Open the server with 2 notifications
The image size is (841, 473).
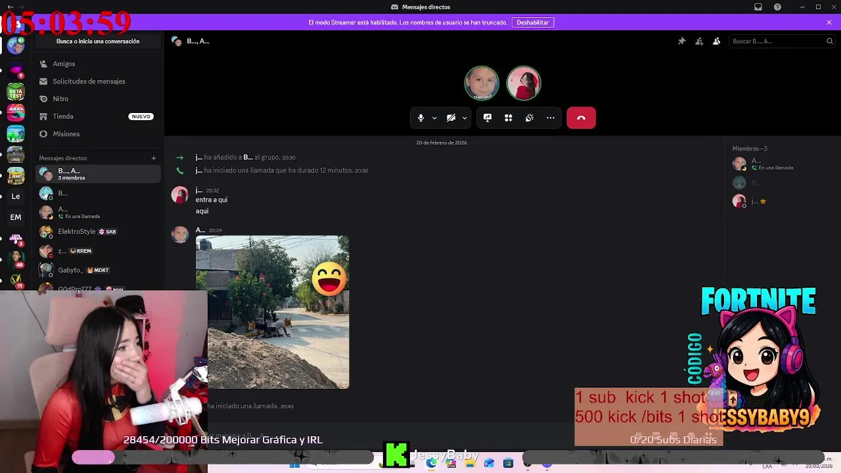tap(16, 238)
